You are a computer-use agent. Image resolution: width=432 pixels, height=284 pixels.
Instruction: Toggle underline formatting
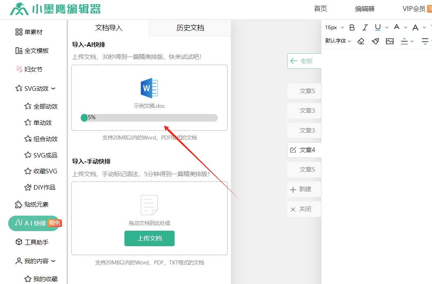click(x=378, y=28)
